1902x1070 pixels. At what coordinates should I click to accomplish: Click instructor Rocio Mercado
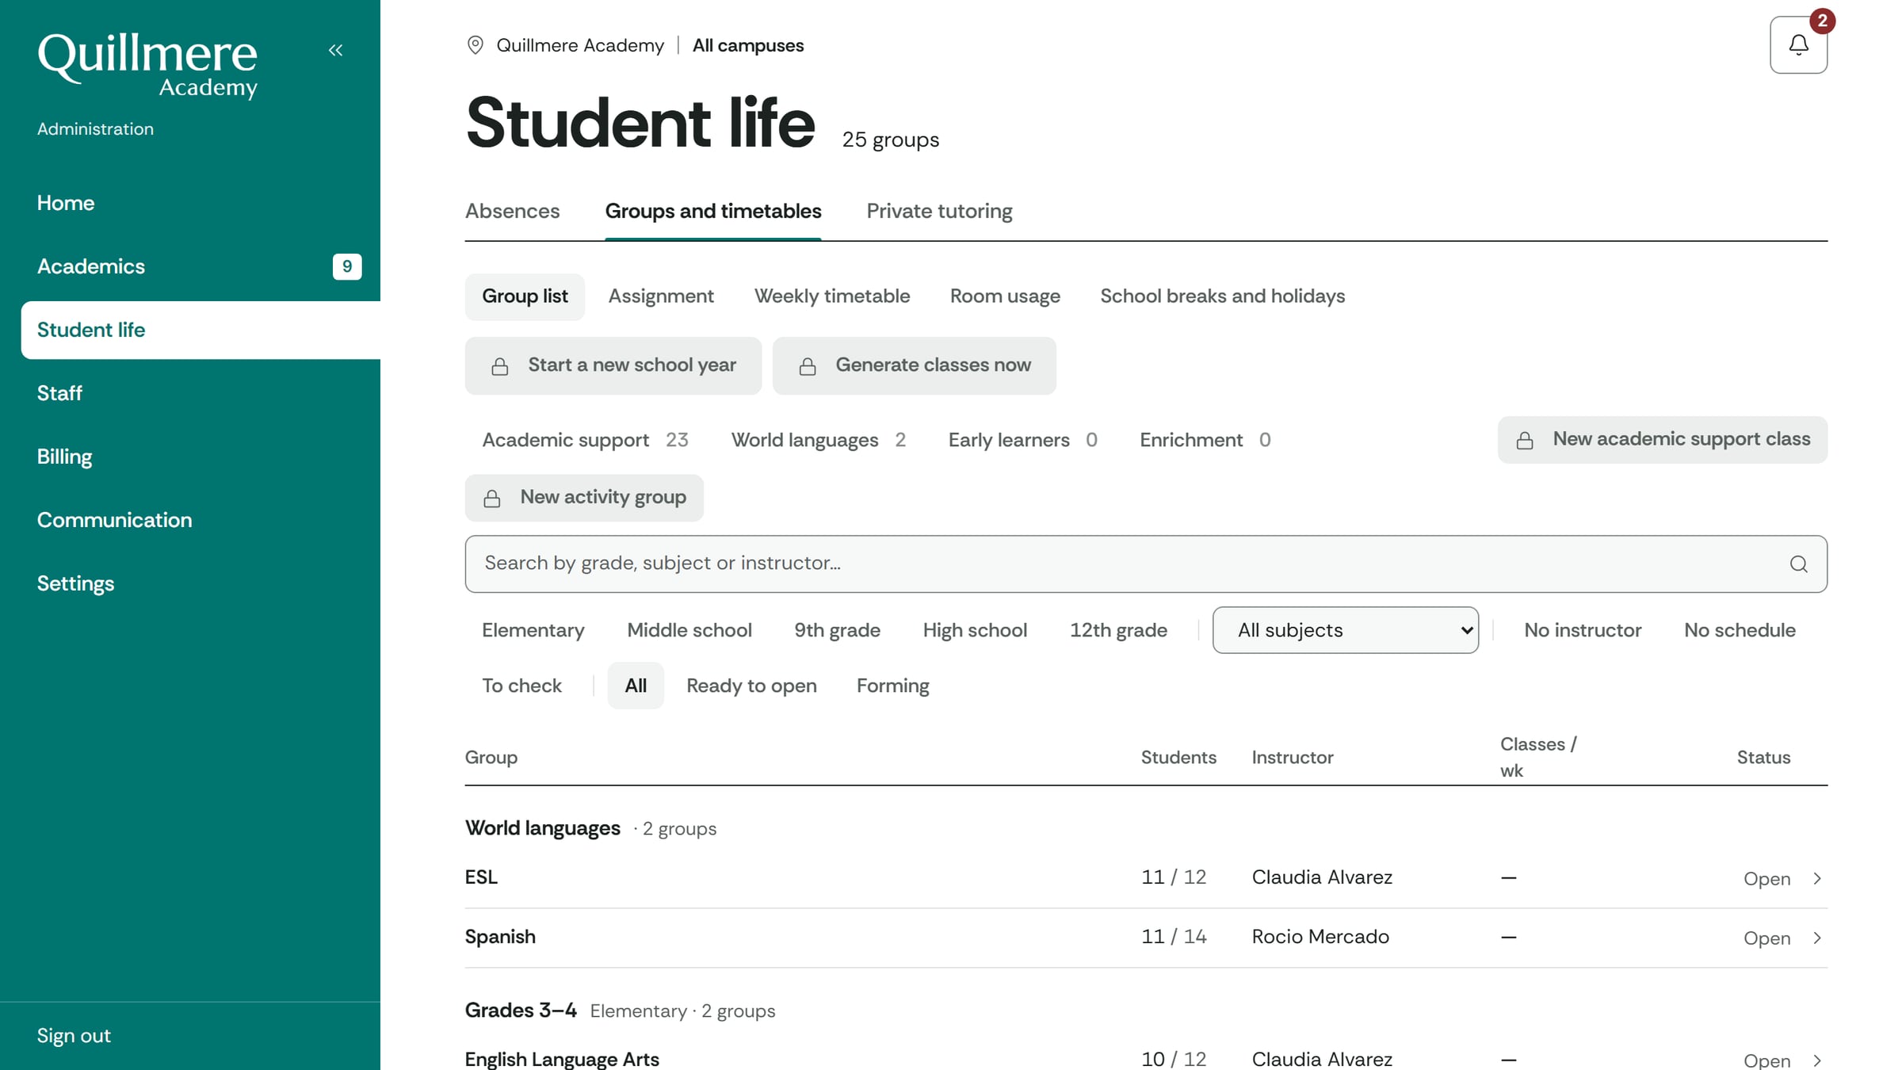(1320, 937)
